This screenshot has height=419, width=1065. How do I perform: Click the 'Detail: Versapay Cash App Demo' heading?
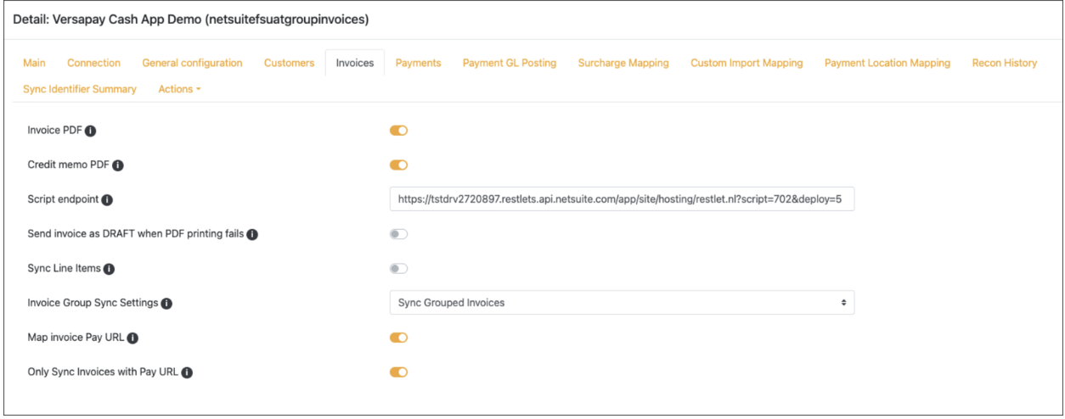pos(191,19)
